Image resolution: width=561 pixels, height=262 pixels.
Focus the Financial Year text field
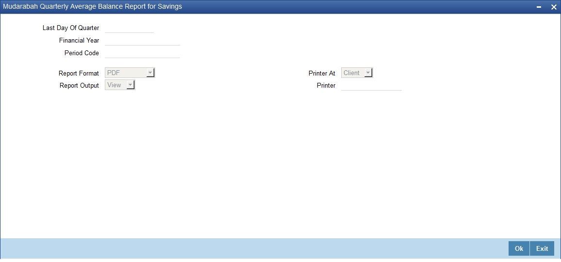tap(142, 40)
